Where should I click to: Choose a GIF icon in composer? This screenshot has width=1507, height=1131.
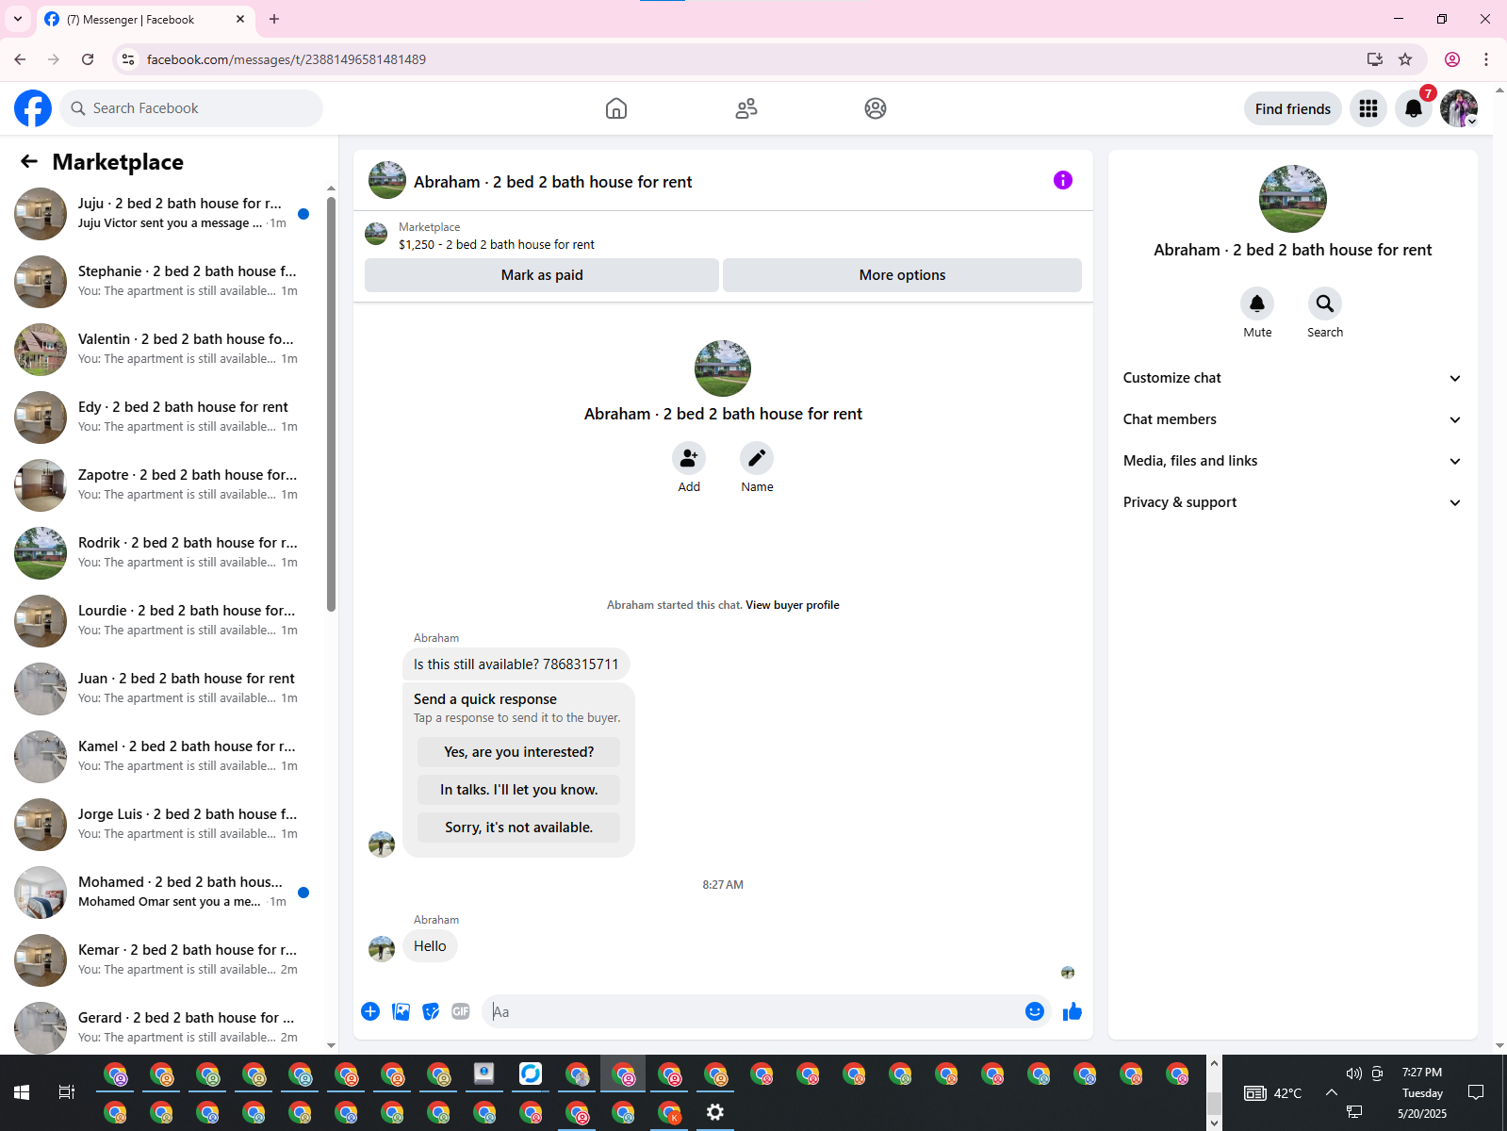[461, 1011]
